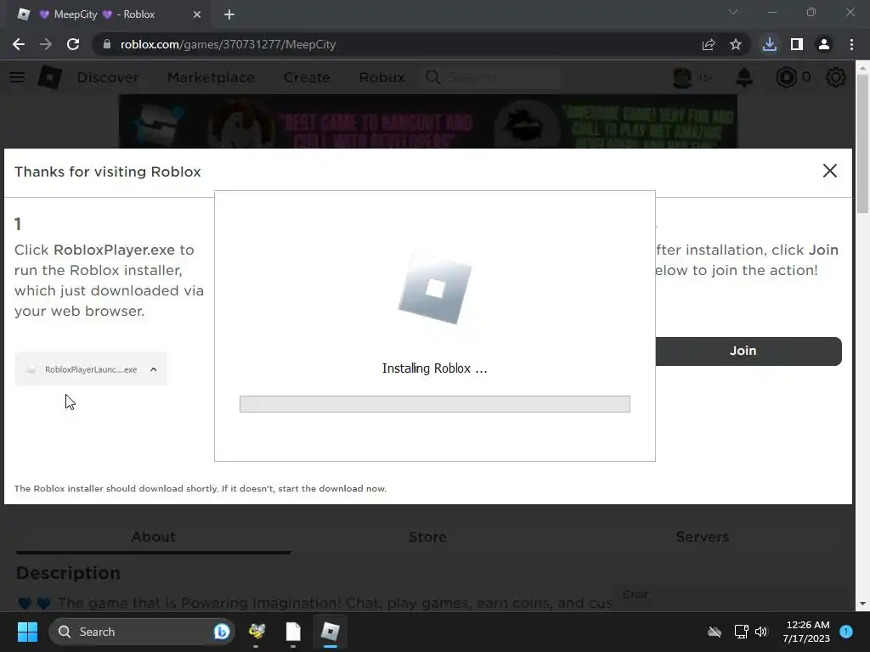Open Chrome three-dot menu

coord(851,44)
